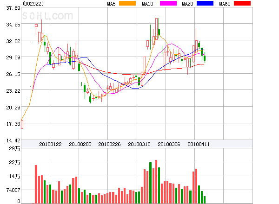Click the 26.15 price axis label
279x204 pixels.
click(x=13, y=74)
